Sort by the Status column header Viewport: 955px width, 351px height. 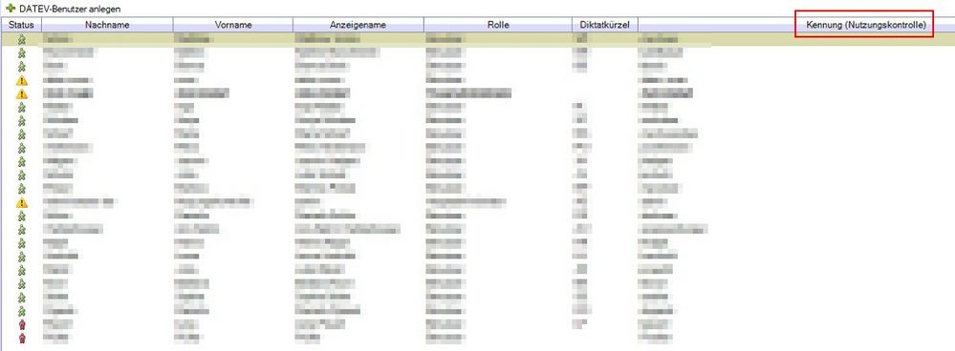[21, 25]
